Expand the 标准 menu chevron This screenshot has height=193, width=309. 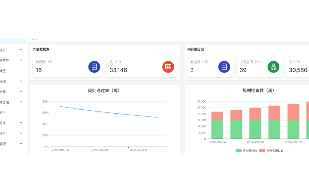(21, 81)
